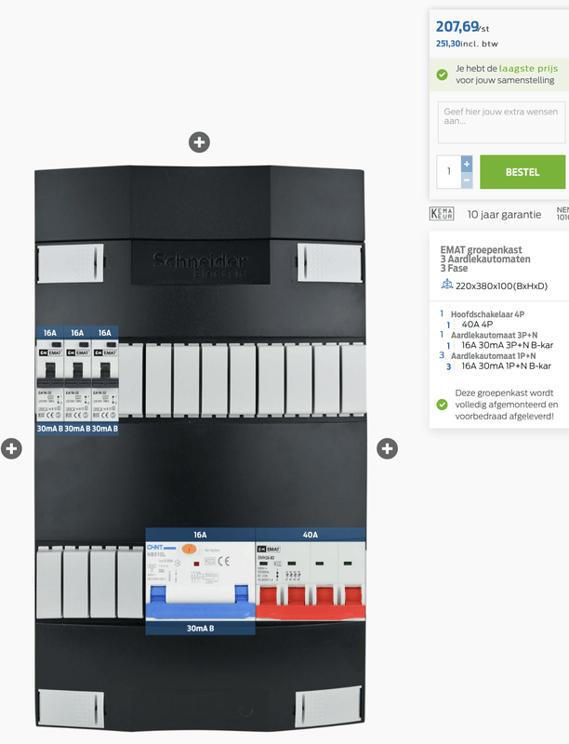Image resolution: width=569 pixels, height=744 pixels.
Task: Click the Schneider Electric logo plate
Action: (x=200, y=262)
